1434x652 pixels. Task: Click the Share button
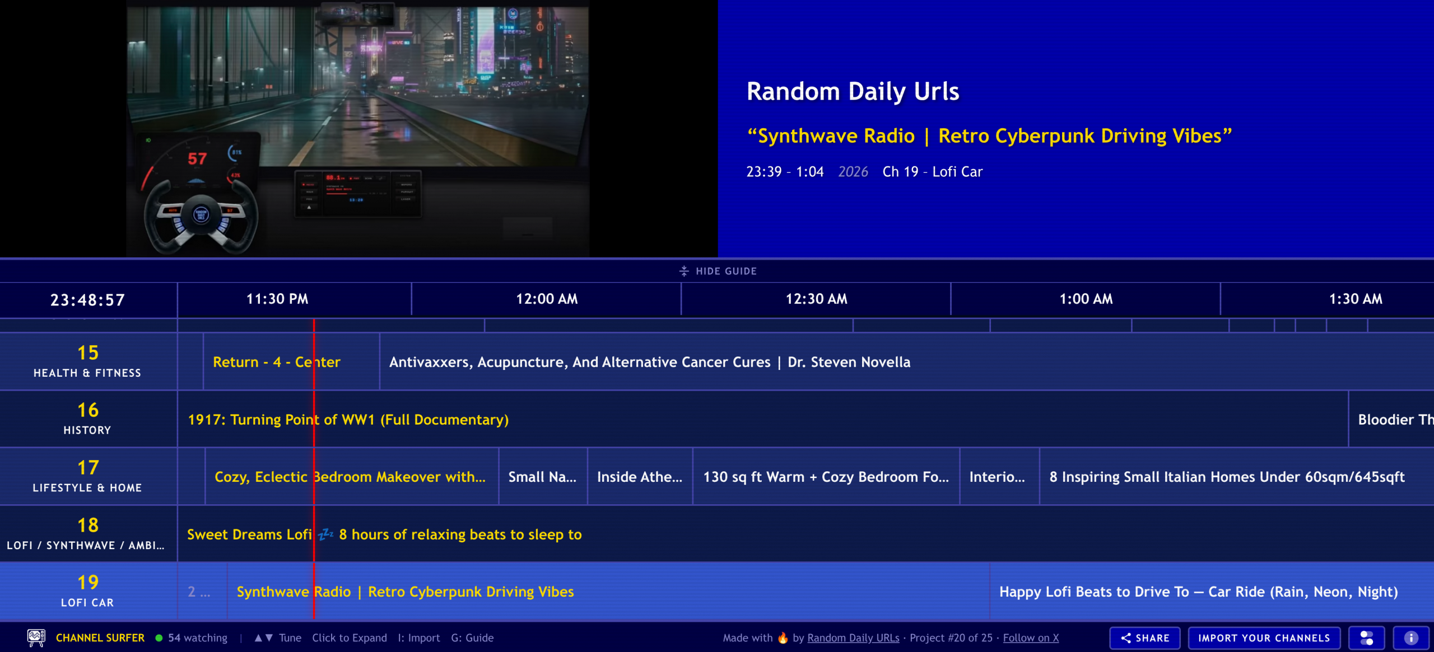click(x=1145, y=637)
